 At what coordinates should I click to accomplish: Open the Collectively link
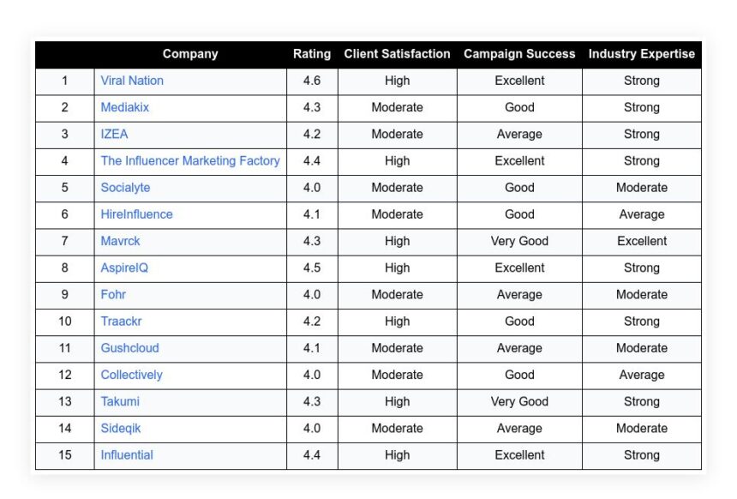pos(132,375)
